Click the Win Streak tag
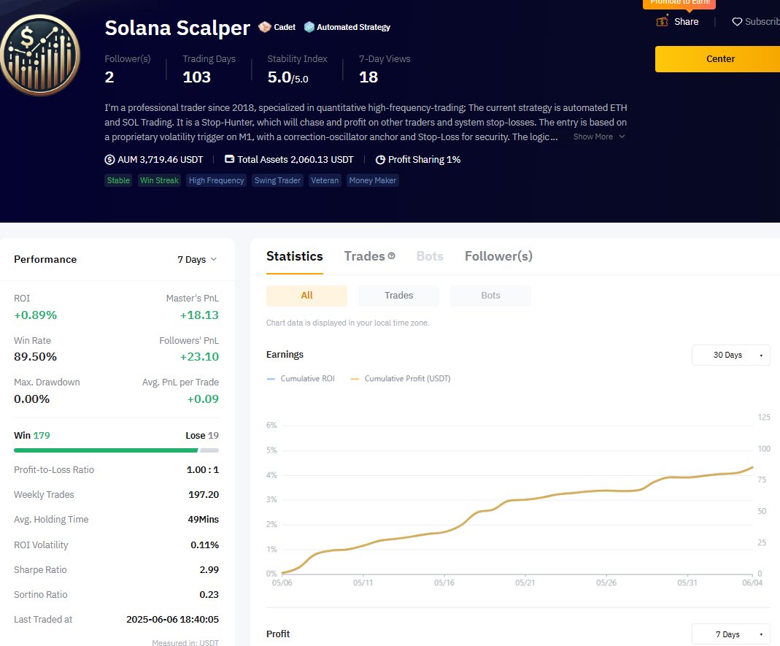Viewport: 780px width, 646px height. [x=159, y=180]
